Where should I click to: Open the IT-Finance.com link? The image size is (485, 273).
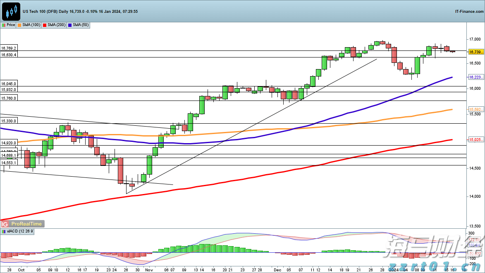click(469, 12)
